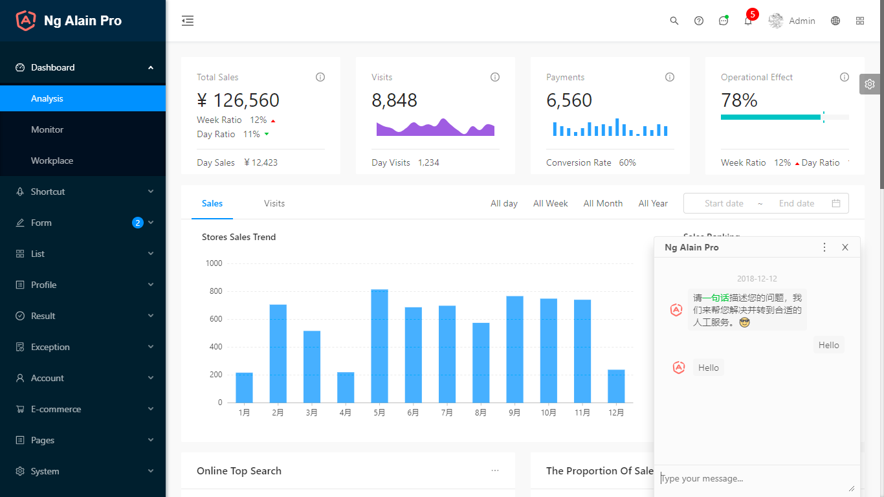Collapse the sidebar with the menu fold icon
884x497 pixels.
(188, 21)
